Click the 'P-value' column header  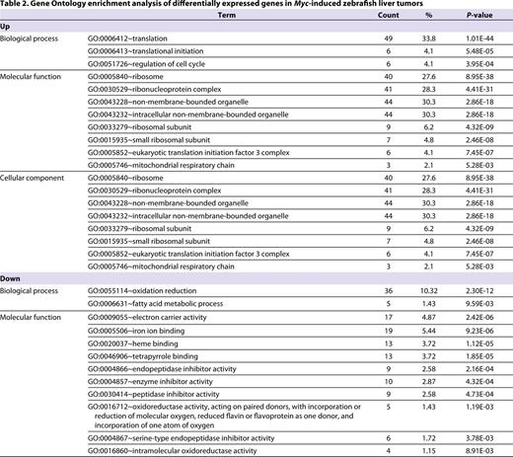pyautogui.click(x=479, y=15)
